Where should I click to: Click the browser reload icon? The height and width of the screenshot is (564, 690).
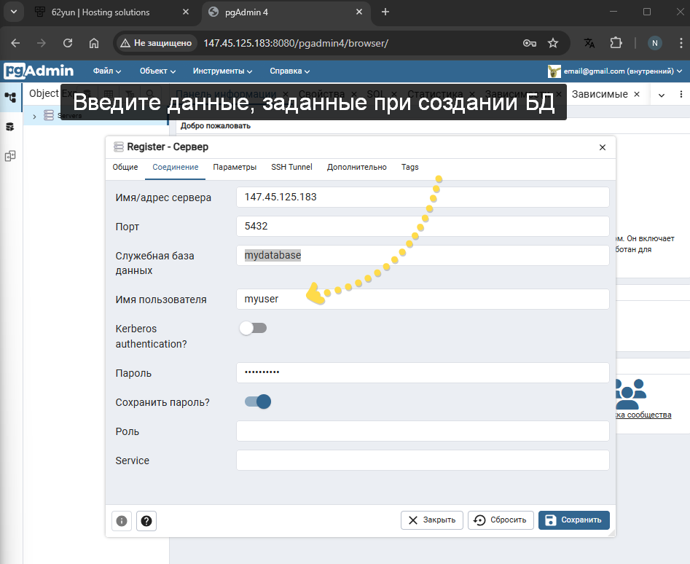coord(67,43)
